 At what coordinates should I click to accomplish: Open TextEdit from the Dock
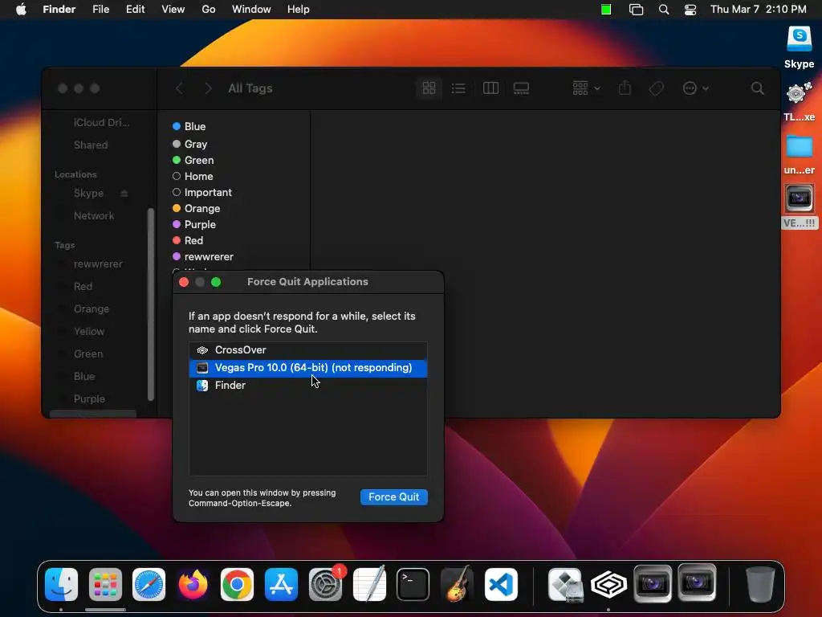pos(369,585)
